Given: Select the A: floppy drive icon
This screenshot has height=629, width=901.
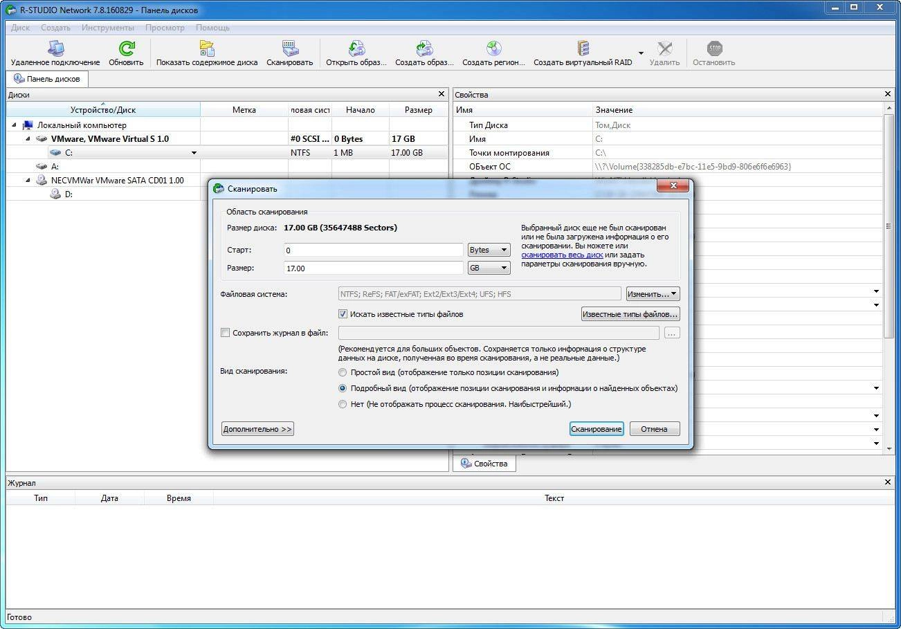Looking at the screenshot, I should pyautogui.click(x=42, y=167).
